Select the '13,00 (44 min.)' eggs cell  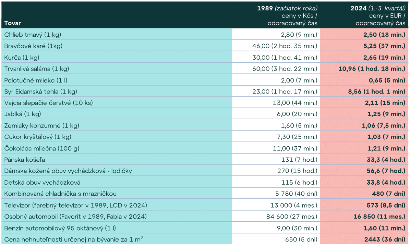point(296,103)
